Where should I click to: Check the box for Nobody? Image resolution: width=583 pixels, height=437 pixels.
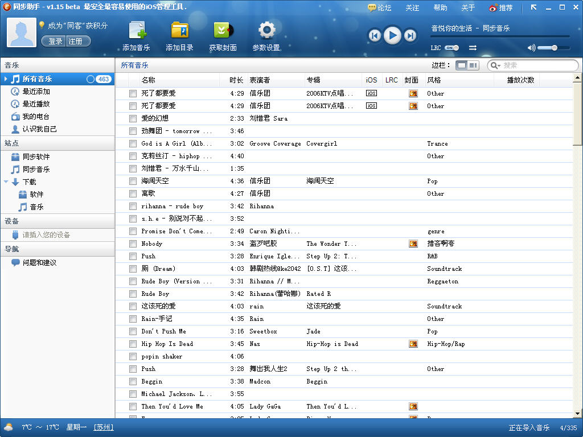(x=133, y=244)
